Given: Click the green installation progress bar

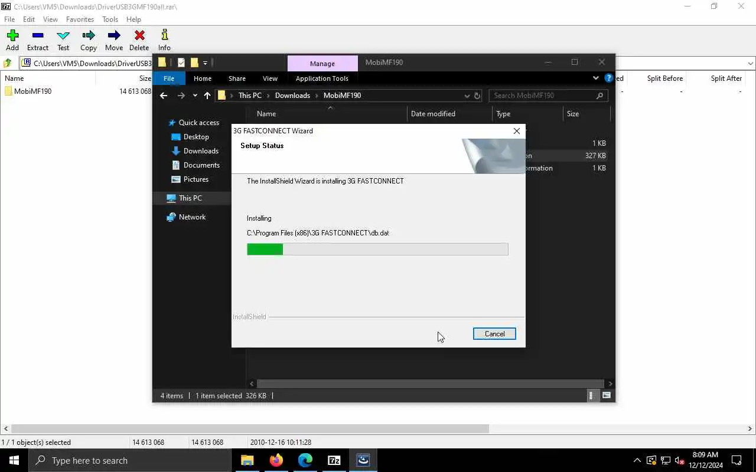Looking at the screenshot, I should tap(377, 250).
